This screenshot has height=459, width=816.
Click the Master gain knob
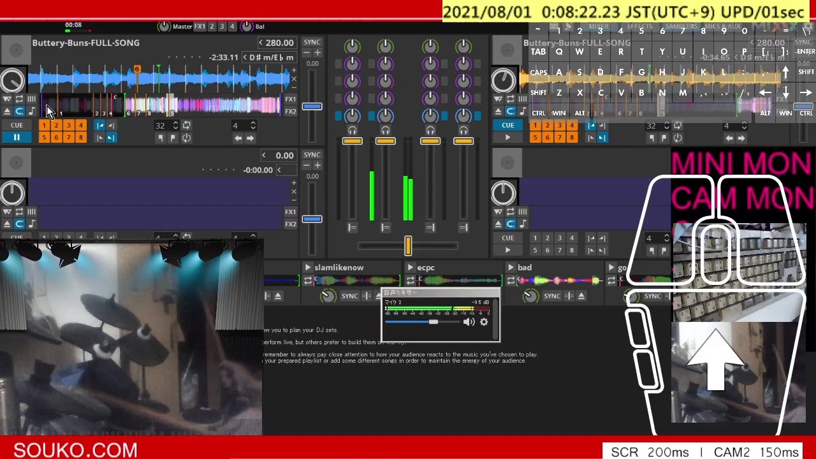tap(164, 27)
